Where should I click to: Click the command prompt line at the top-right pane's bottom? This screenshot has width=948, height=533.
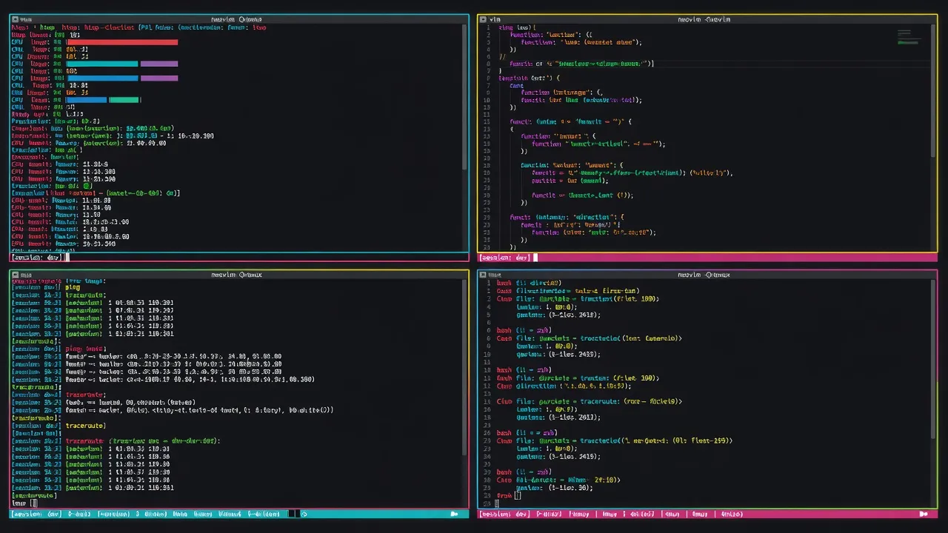tap(707, 258)
